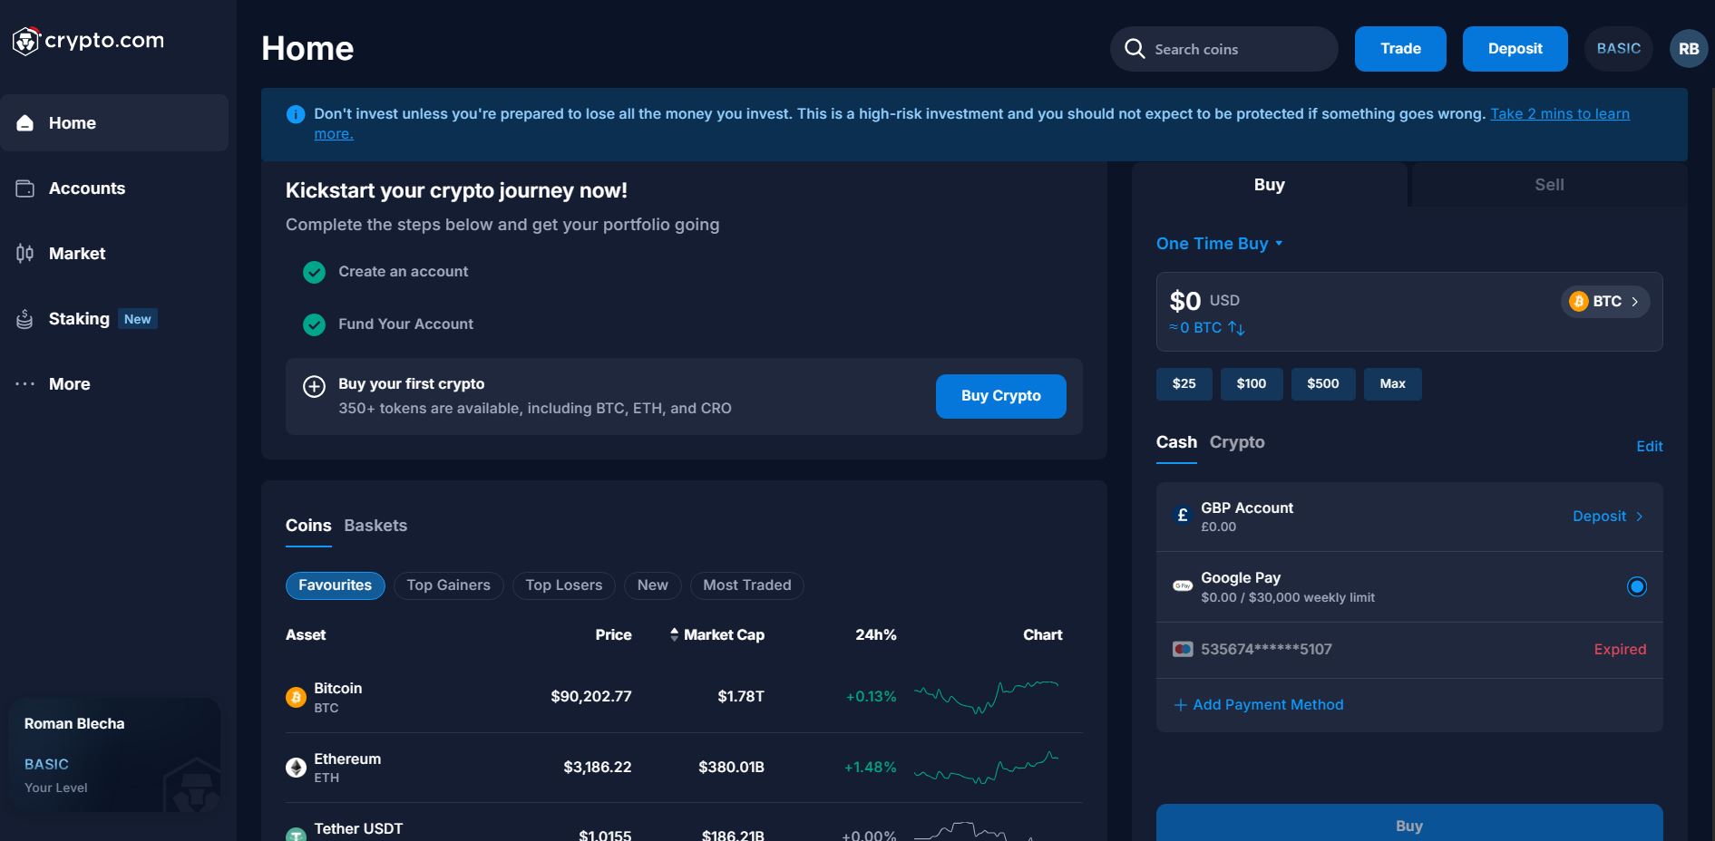Open the Baskets tab
1715x841 pixels.
[375, 526]
